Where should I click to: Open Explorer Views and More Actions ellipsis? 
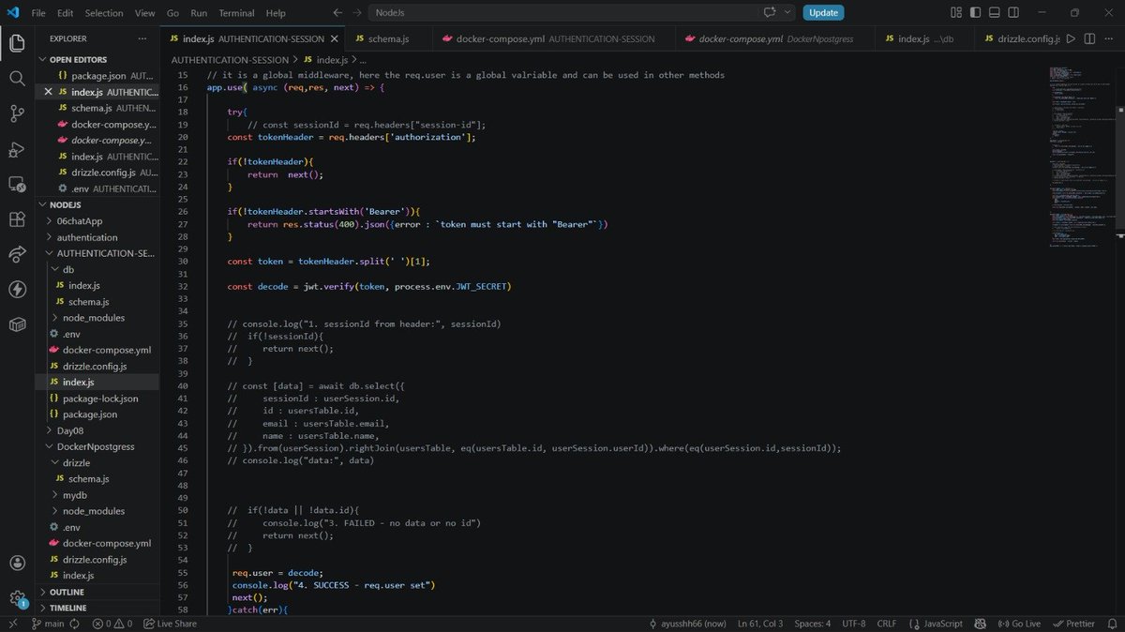[x=142, y=38]
